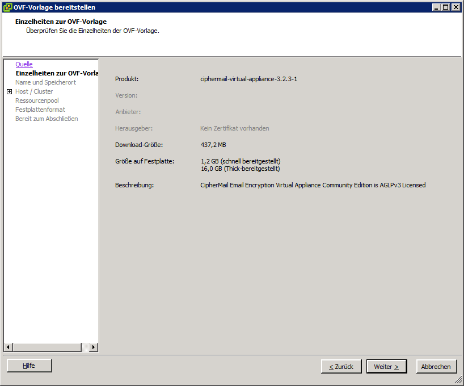
Task: Select Name und Speicherort in the sidebar
Action: [x=45, y=82]
